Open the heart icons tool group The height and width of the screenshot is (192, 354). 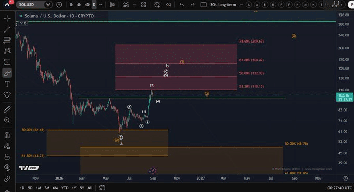click(7, 95)
